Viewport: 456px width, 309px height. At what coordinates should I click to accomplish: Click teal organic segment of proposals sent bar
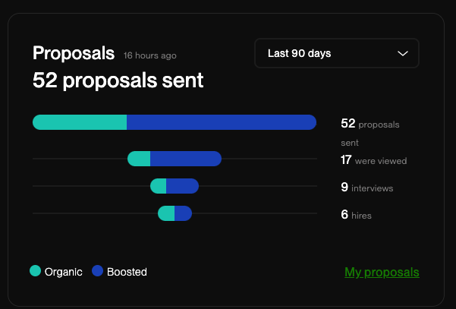80,122
